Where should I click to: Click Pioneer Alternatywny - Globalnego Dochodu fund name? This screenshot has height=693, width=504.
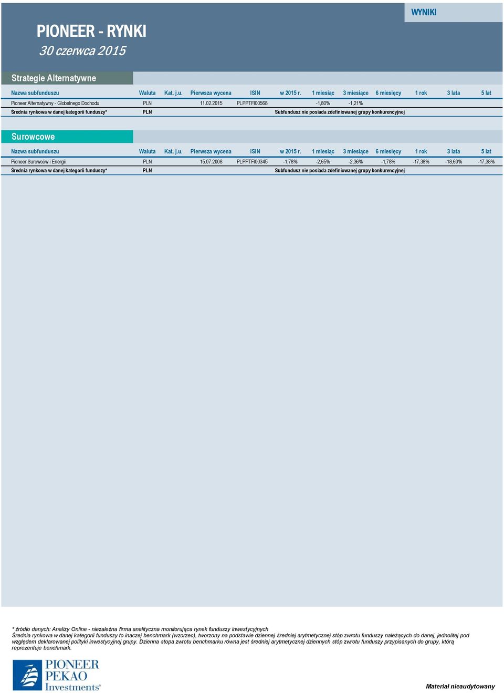pyautogui.click(x=55, y=103)
